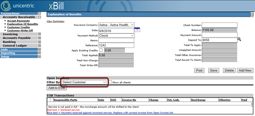This screenshot has height=116, width=255.
Task: Open Accept Payments link
Action: (18, 21)
